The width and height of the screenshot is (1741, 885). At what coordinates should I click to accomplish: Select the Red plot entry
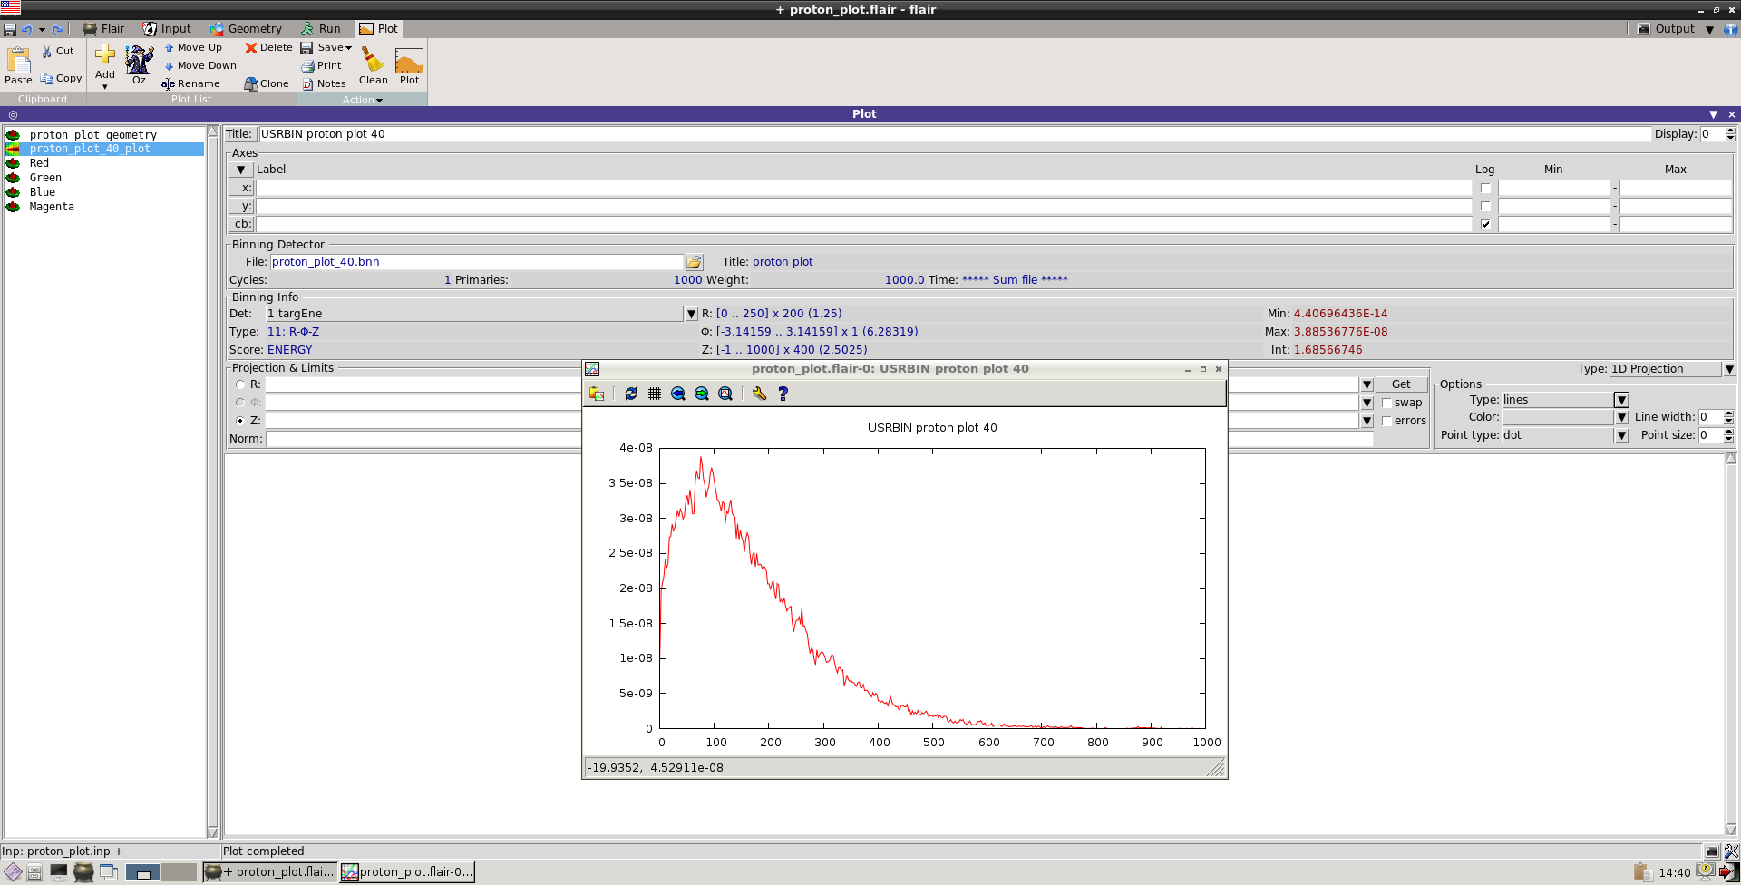tap(39, 163)
